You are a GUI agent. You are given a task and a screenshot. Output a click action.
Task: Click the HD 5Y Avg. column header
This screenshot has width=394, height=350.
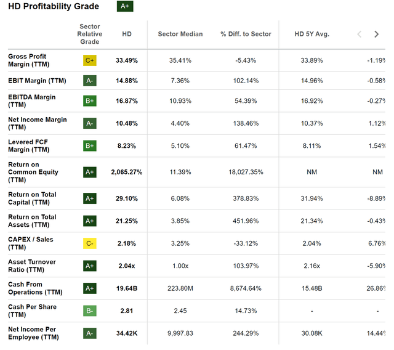[312, 34]
